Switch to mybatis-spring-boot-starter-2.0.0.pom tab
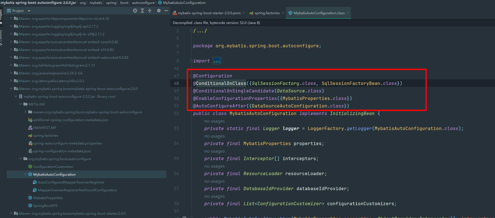Screen dimensions: 495x218 (209, 13)
